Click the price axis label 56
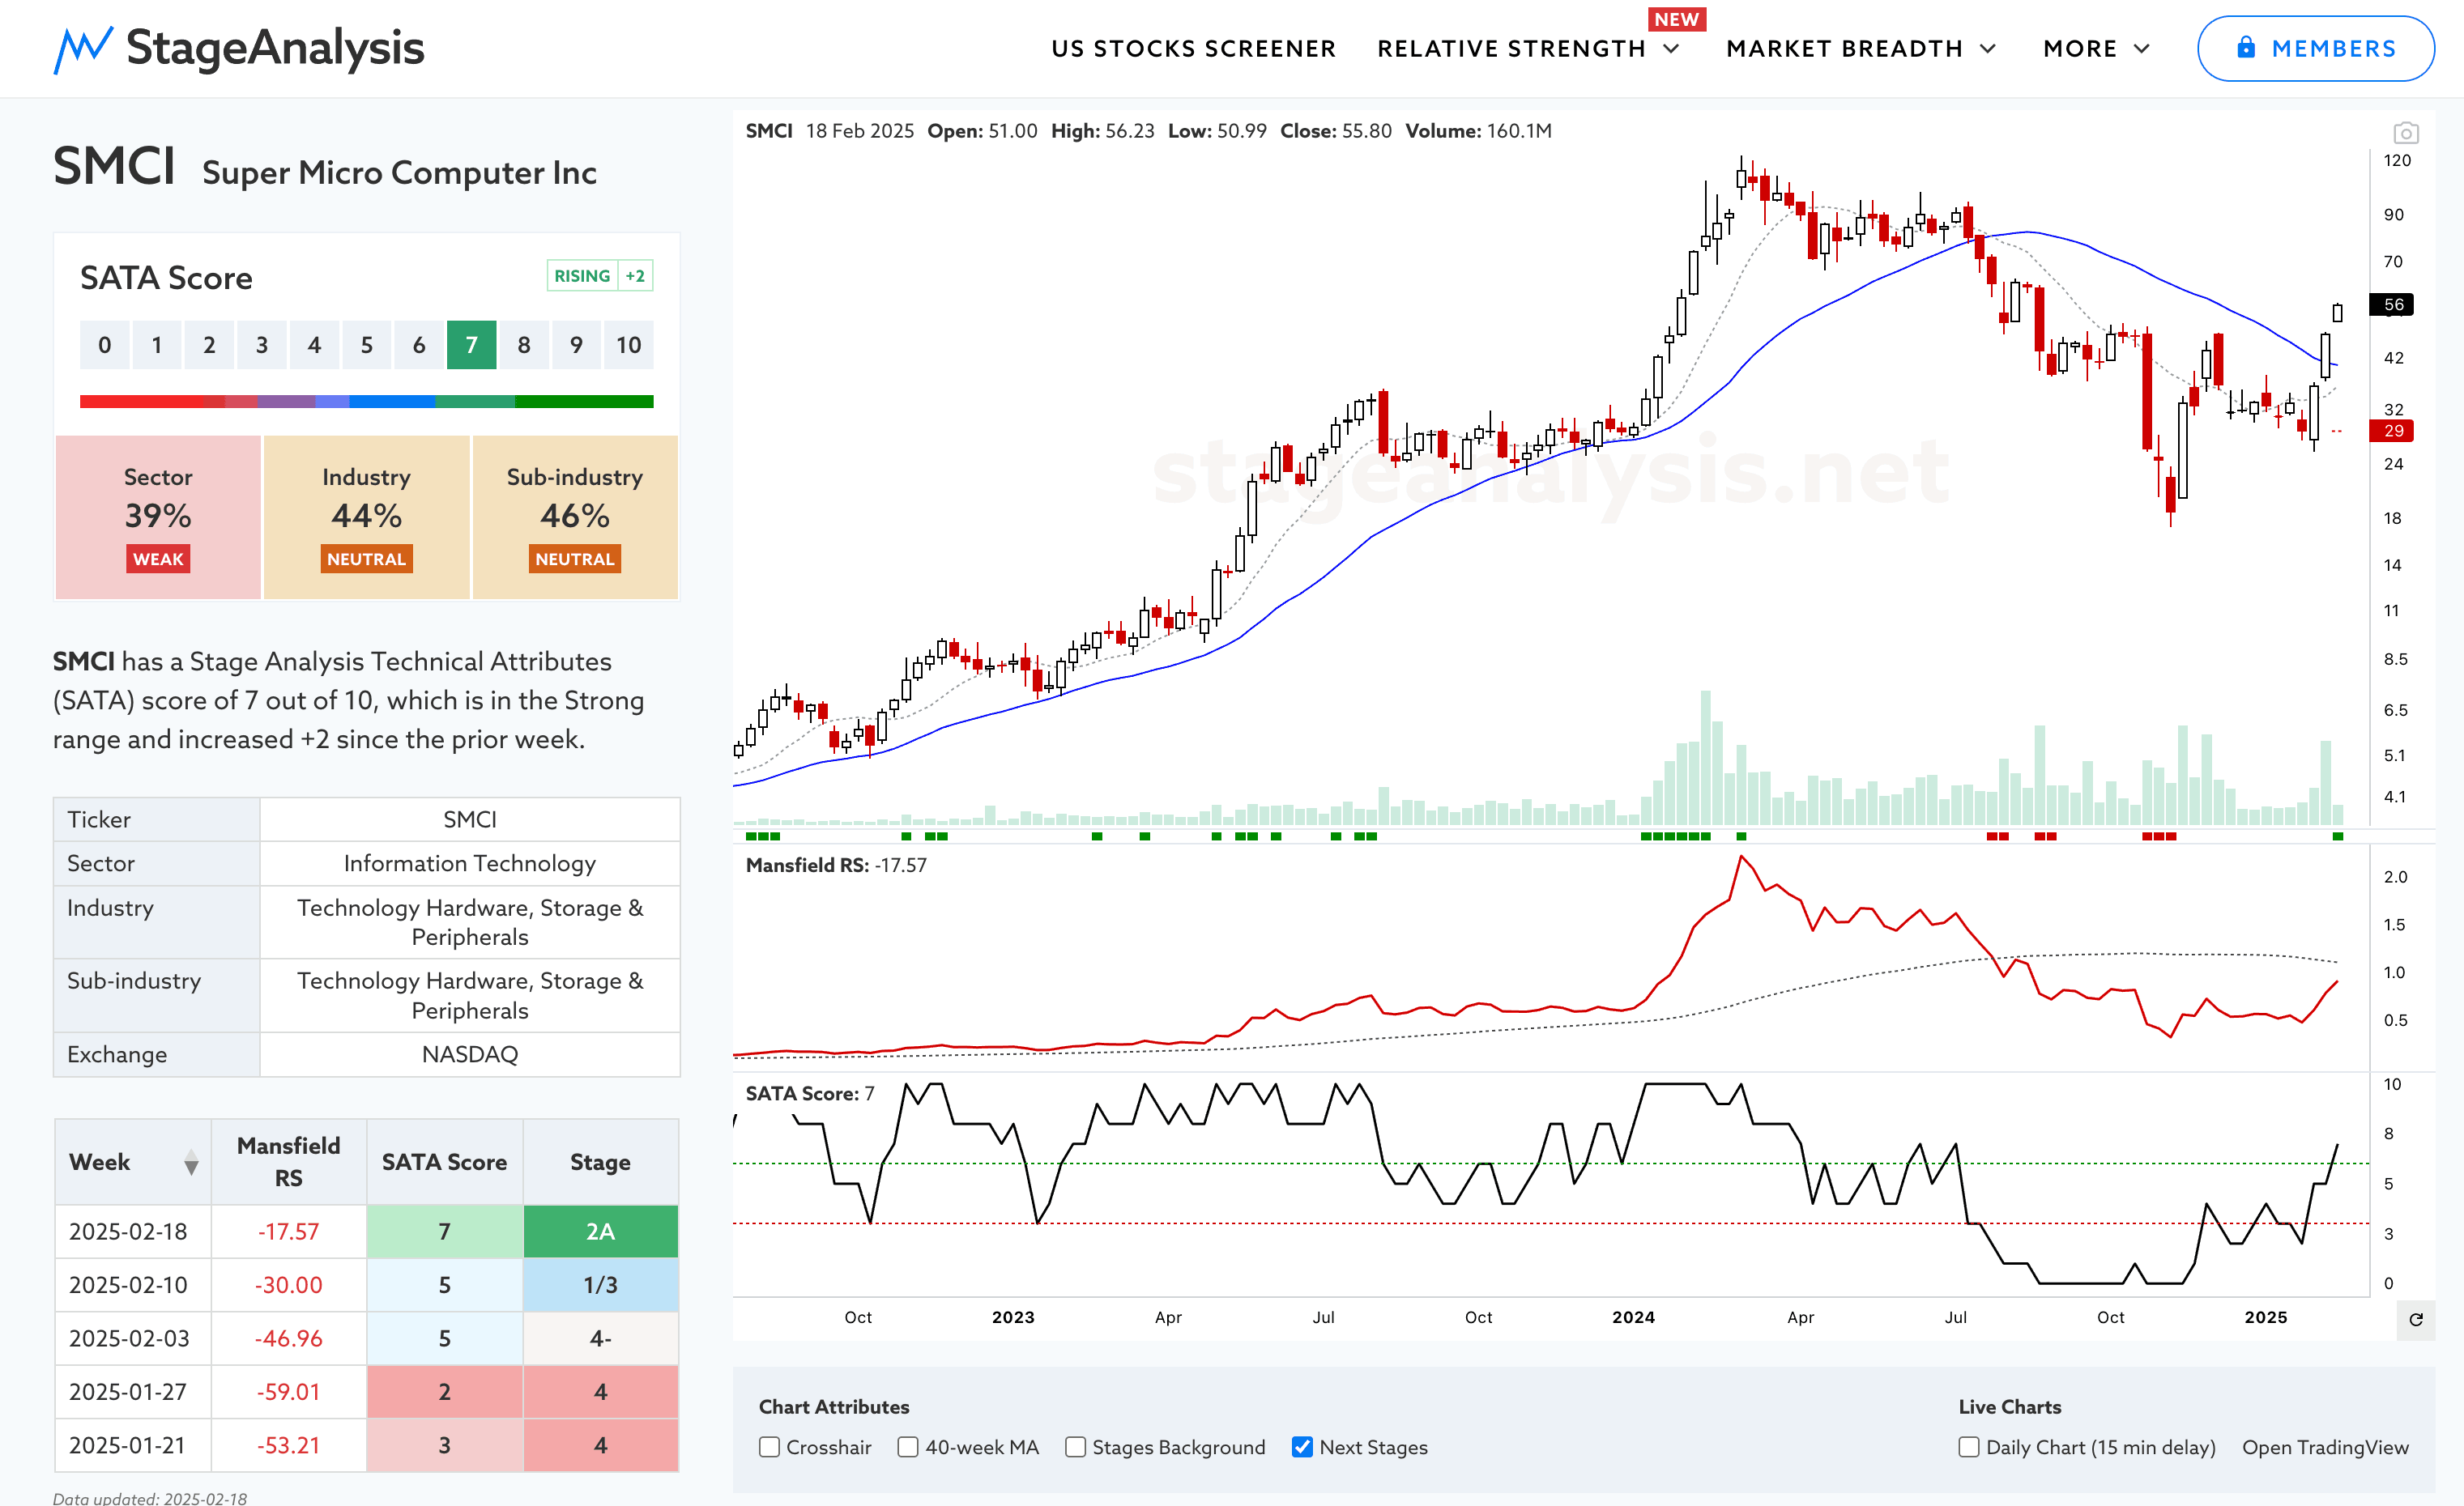The image size is (2464, 1506). pos(2393,304)
